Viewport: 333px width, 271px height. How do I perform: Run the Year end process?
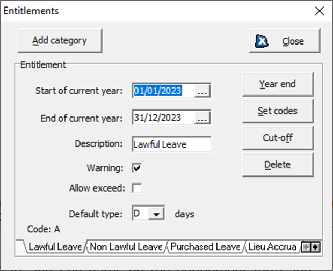click(x=277, y=84)
